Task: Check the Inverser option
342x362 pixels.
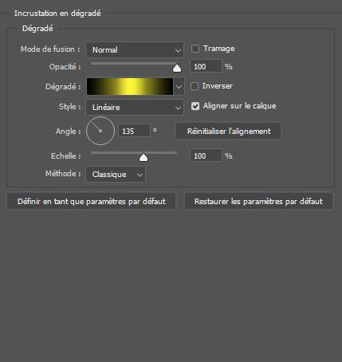Action: click(x=195, y=86)
